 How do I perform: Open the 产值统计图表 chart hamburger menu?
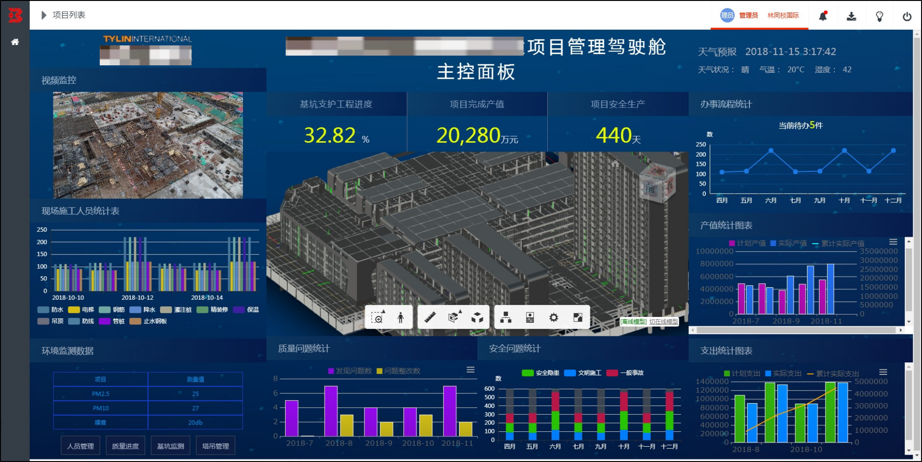(893, 242)
